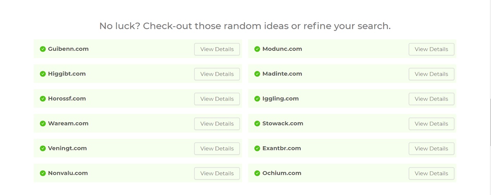Click the green check icon beside Modunc.com
Image resolution: width=491 pixels, height=195 pixels.
click(257, 49)
